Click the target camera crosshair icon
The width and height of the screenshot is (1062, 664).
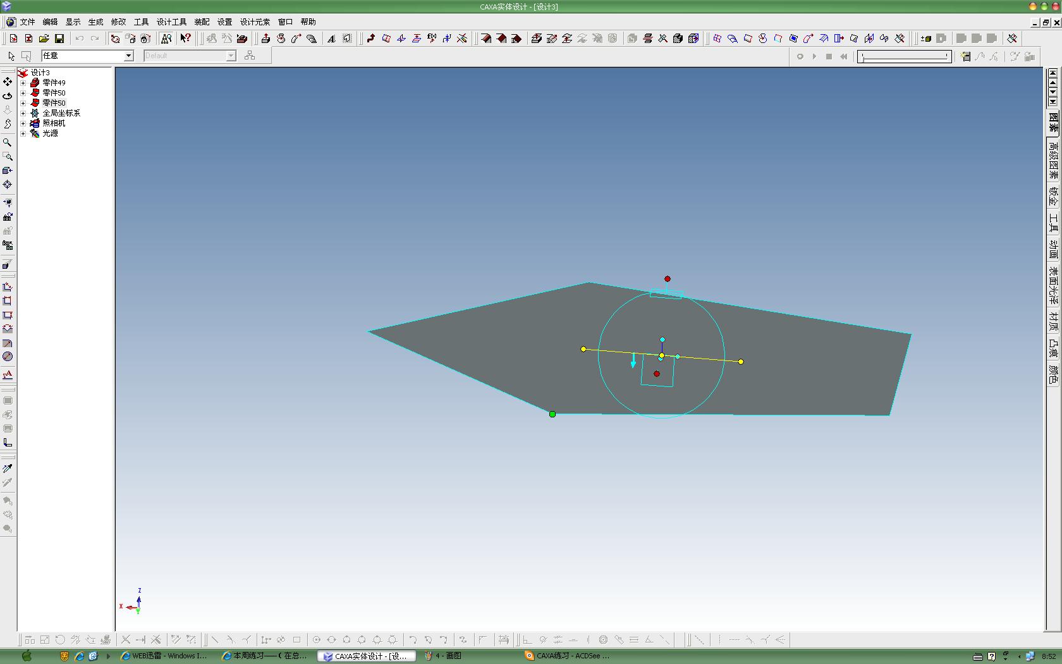coord(8,184)
